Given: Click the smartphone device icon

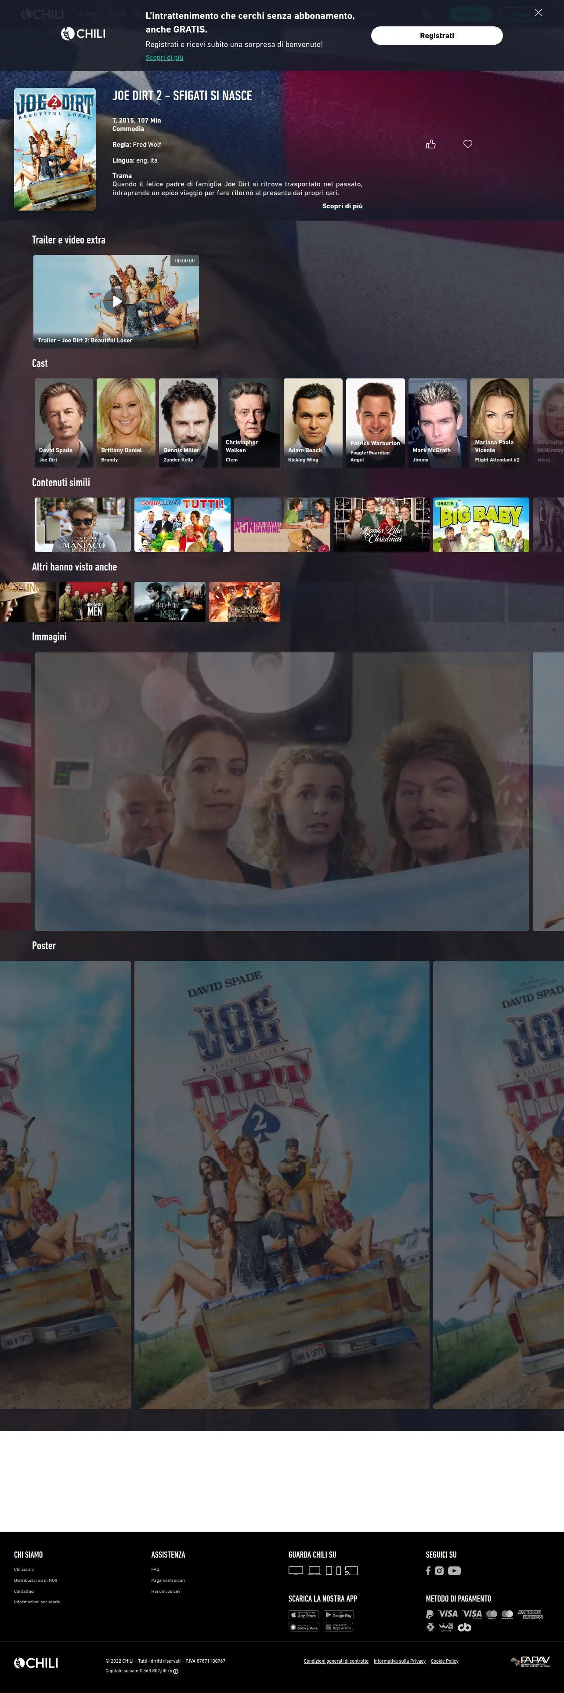Looking at the screenshot, I should 339,1571.
